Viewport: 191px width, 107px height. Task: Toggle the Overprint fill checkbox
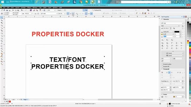coord(162,67)
